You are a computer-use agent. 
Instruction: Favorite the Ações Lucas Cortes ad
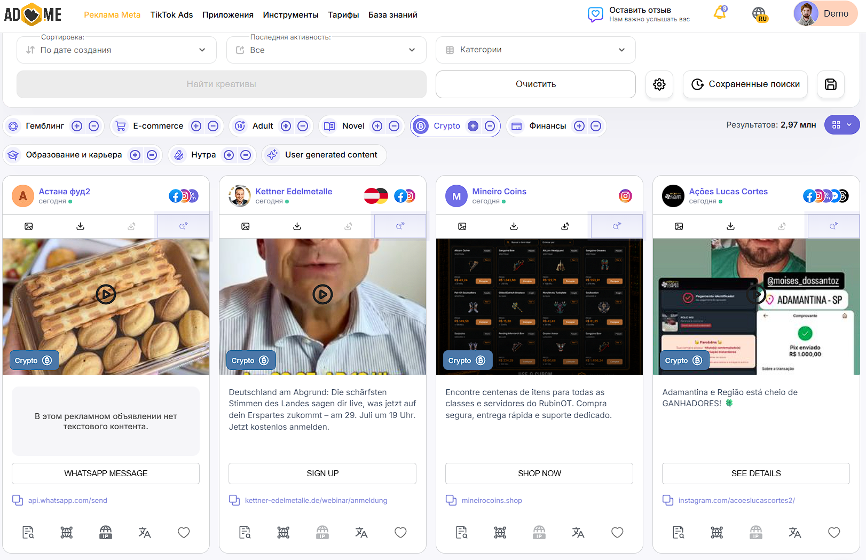pos(834,532)
